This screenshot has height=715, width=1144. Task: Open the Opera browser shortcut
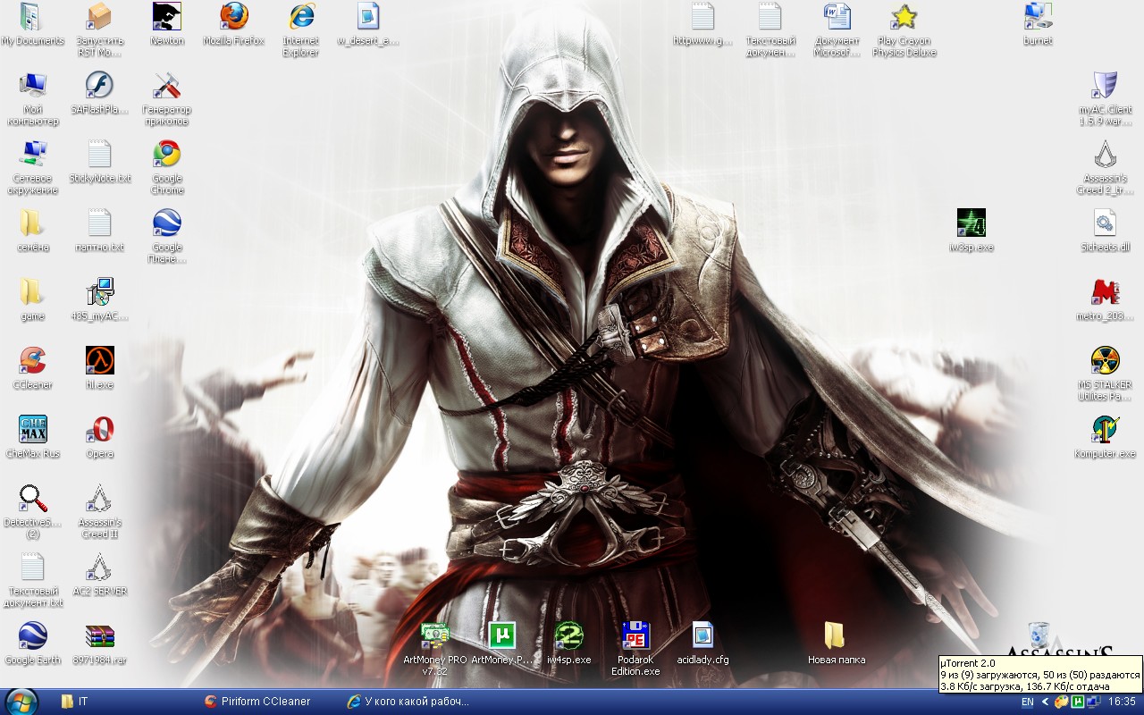[x=99, y=430]
